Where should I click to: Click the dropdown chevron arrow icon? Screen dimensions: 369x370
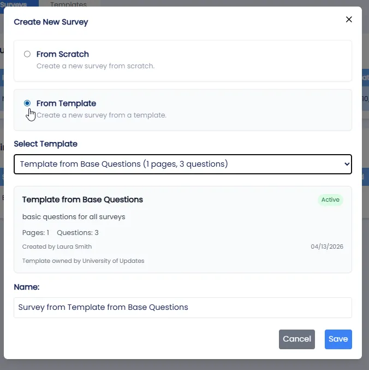[x=347, y=164]
